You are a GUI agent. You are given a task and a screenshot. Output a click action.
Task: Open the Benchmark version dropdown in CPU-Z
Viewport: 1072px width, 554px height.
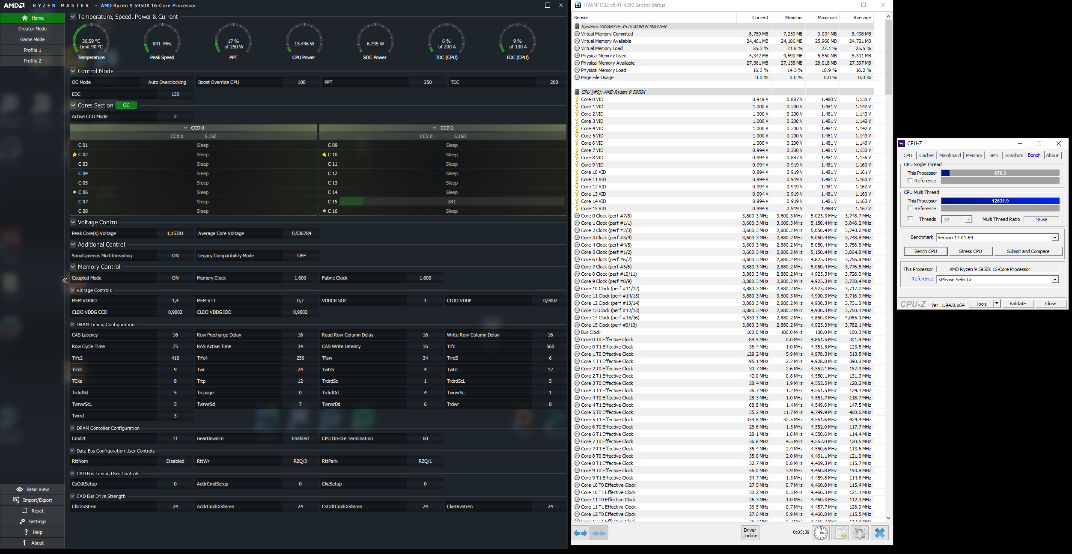pos(1055,238)
